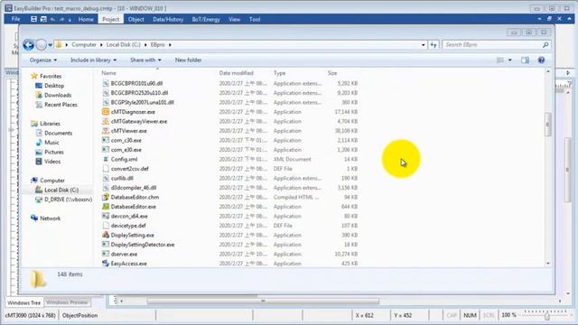
Task: Select DisplaySetting.exe file icon
Action: (106, 235)
